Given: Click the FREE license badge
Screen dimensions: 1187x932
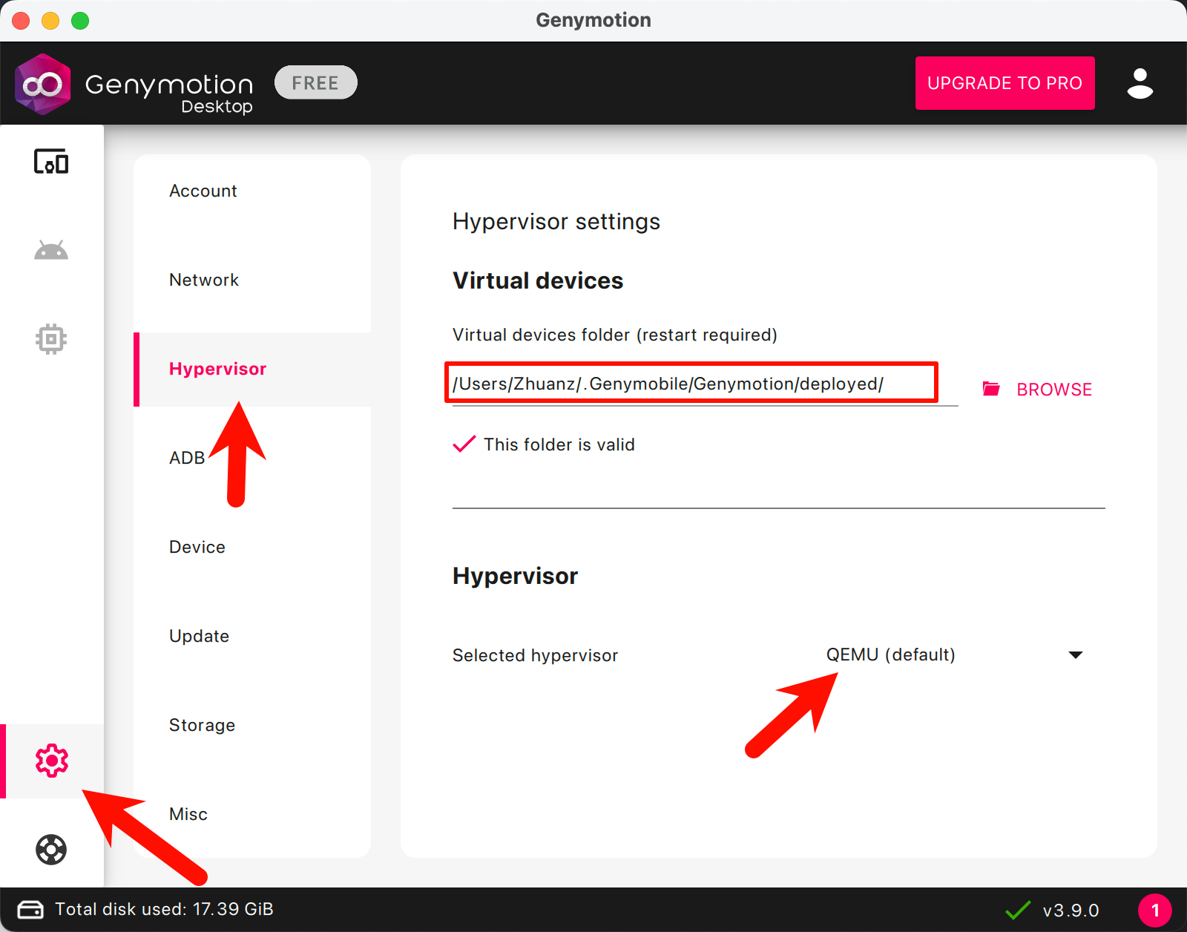Looking at the screenshot, I should (x=315, y=83).
